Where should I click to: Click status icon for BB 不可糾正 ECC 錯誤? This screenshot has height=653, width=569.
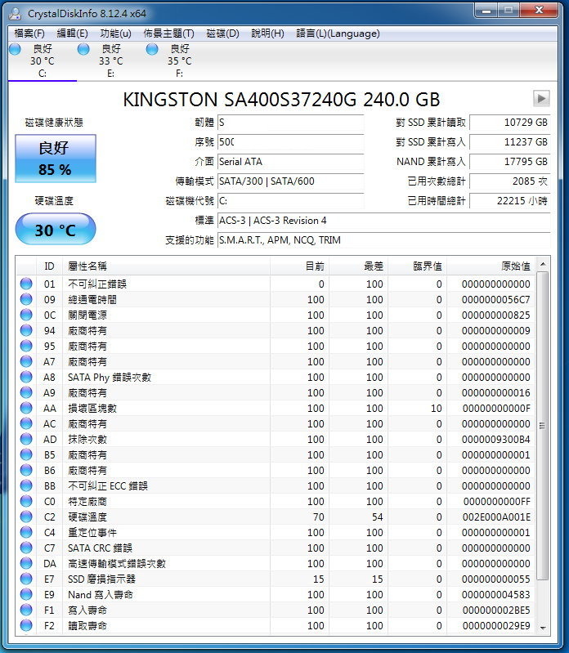coord(26,485)
